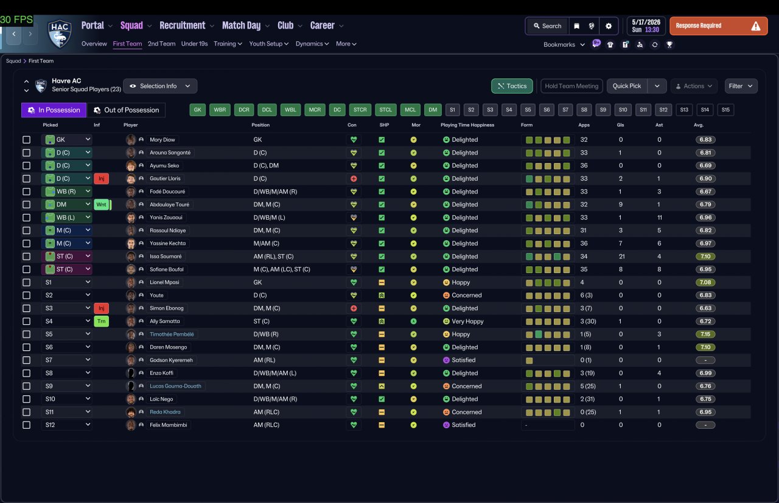Tick the checkbox for Gautier Lloris
This screenshot has height=503, width=779.
26,179
